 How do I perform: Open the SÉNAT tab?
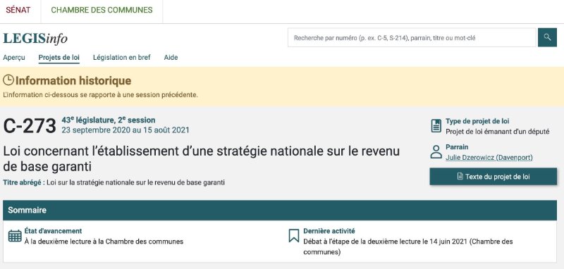[18, 10]
